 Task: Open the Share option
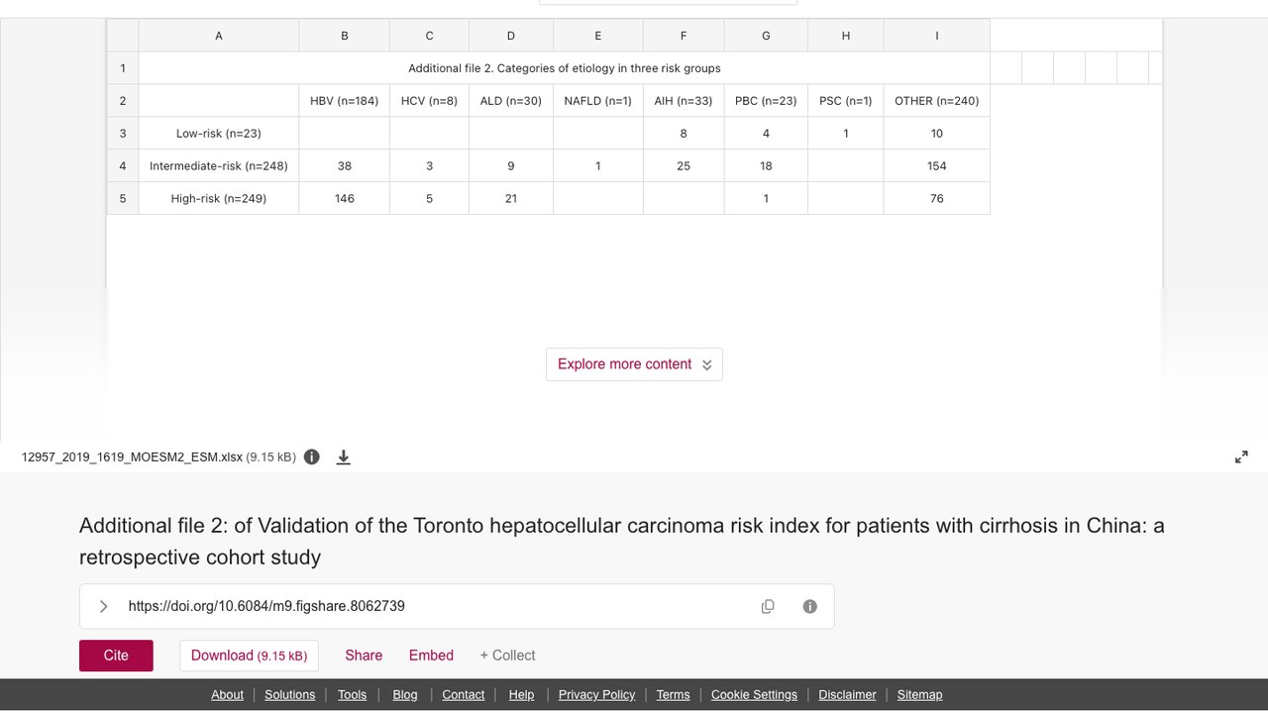tap(364, 656)
